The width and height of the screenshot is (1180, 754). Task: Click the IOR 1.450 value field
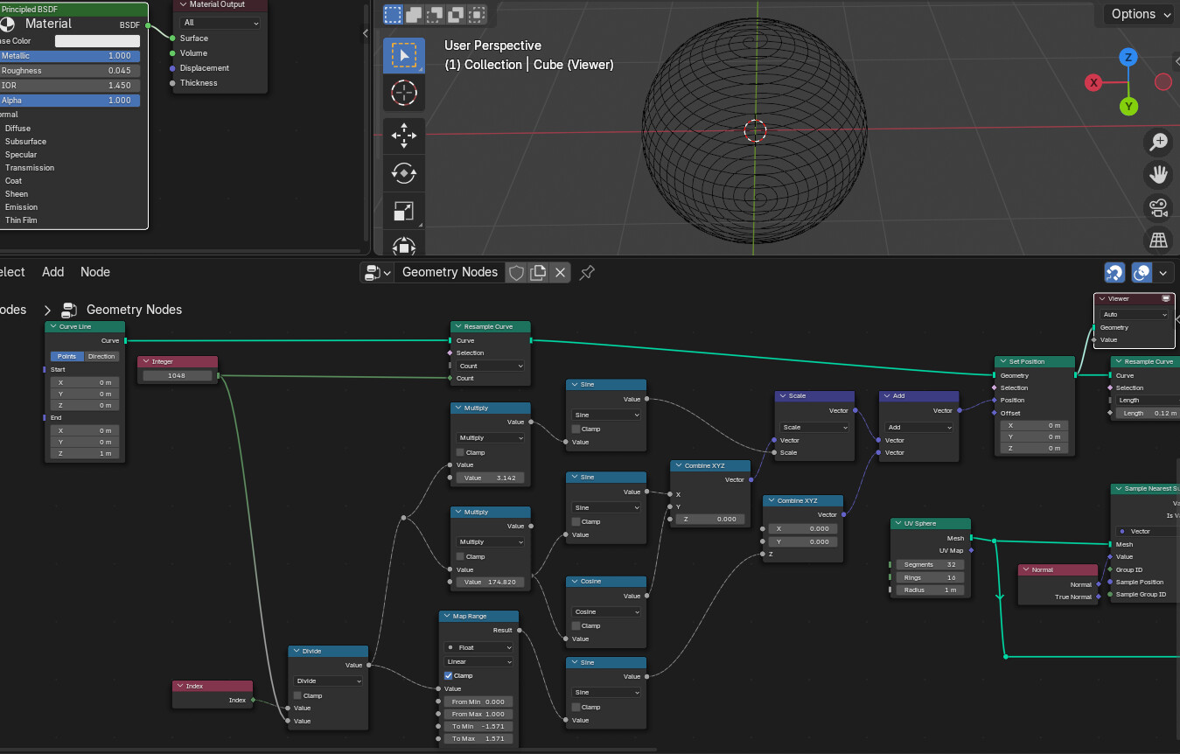pos(69,86)
